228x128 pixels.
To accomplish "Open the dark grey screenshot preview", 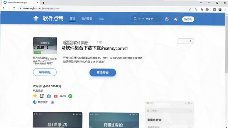I will click(58, 120).
